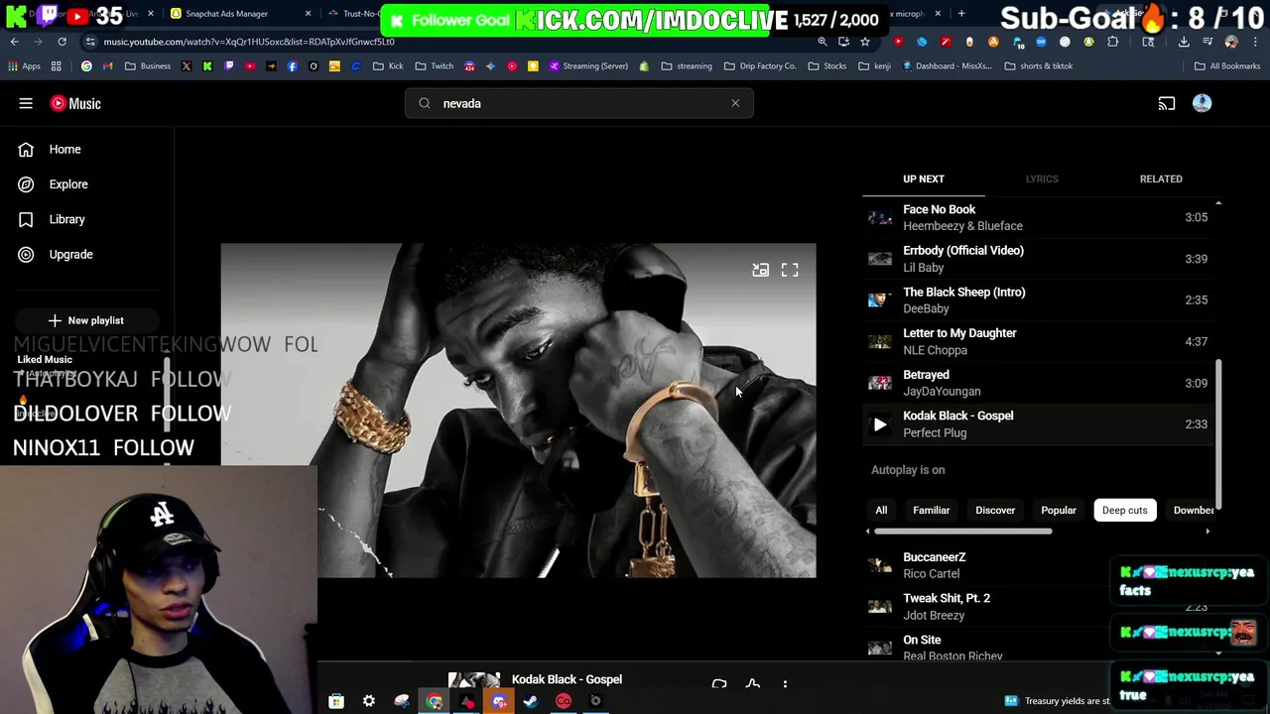Open Steam from the taskbar
Screen dimensions: 1270x714
(531, 701)
